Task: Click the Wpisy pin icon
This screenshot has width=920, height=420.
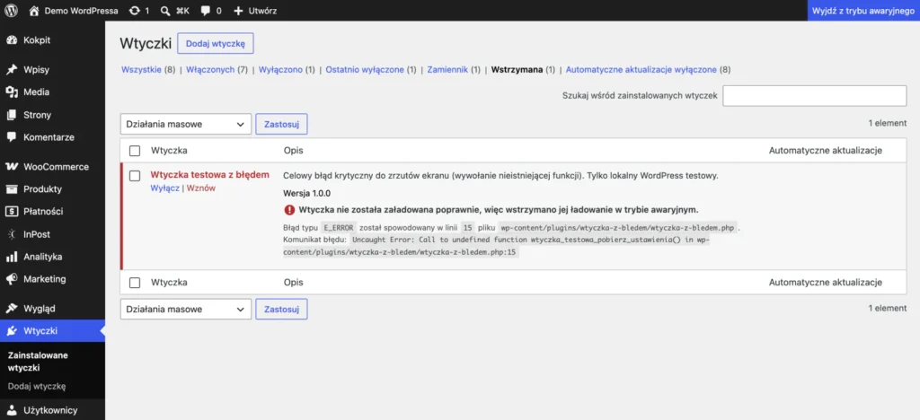Action: click(11, 70)
